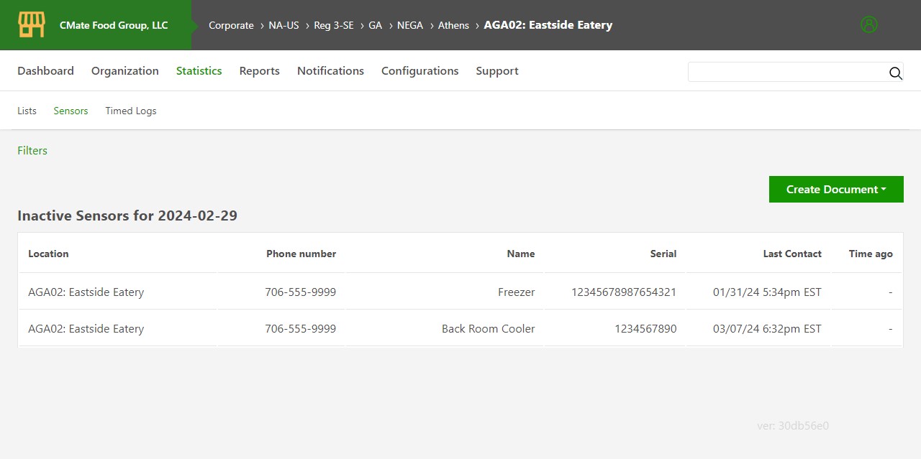Open the Reports menu

pos(259,70)
